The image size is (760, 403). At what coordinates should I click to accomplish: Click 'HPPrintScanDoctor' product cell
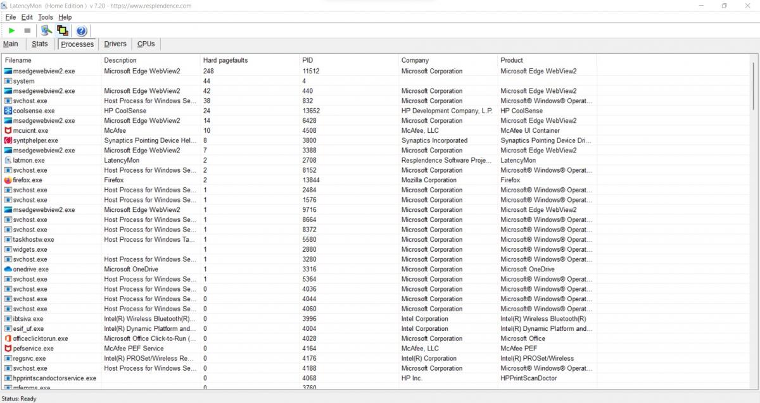click(x=528, y=378)
